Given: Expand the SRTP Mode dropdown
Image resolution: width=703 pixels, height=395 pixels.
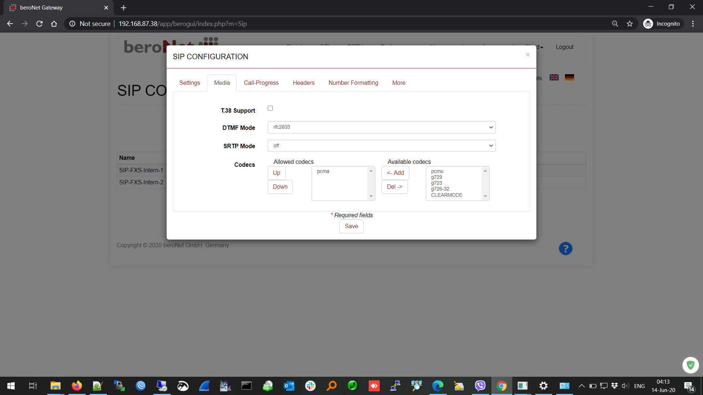Looking at the screenshot, I should click(381, 146).
